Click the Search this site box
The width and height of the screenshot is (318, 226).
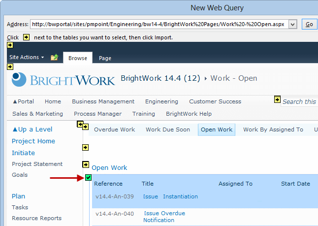click(x=299, y=101)
